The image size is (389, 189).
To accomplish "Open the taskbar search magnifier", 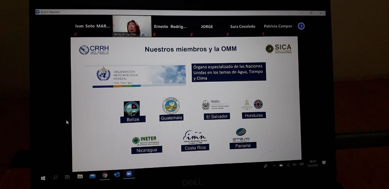I will coord(55,177).
